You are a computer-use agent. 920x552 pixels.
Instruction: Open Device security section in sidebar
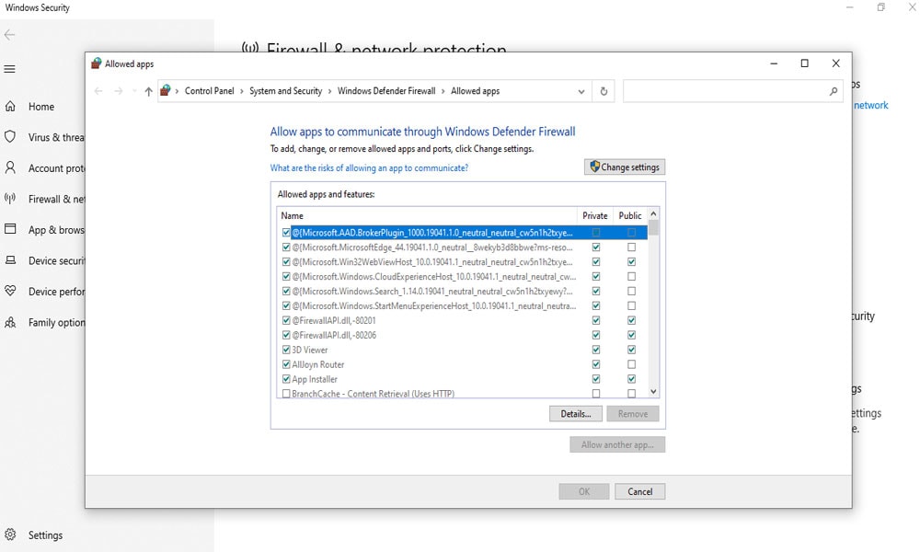[56, 260]
